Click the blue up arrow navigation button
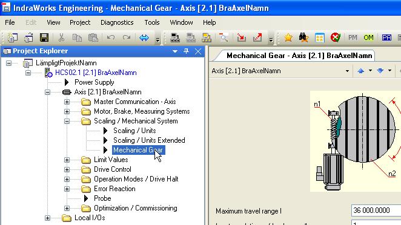 (360, 71)
